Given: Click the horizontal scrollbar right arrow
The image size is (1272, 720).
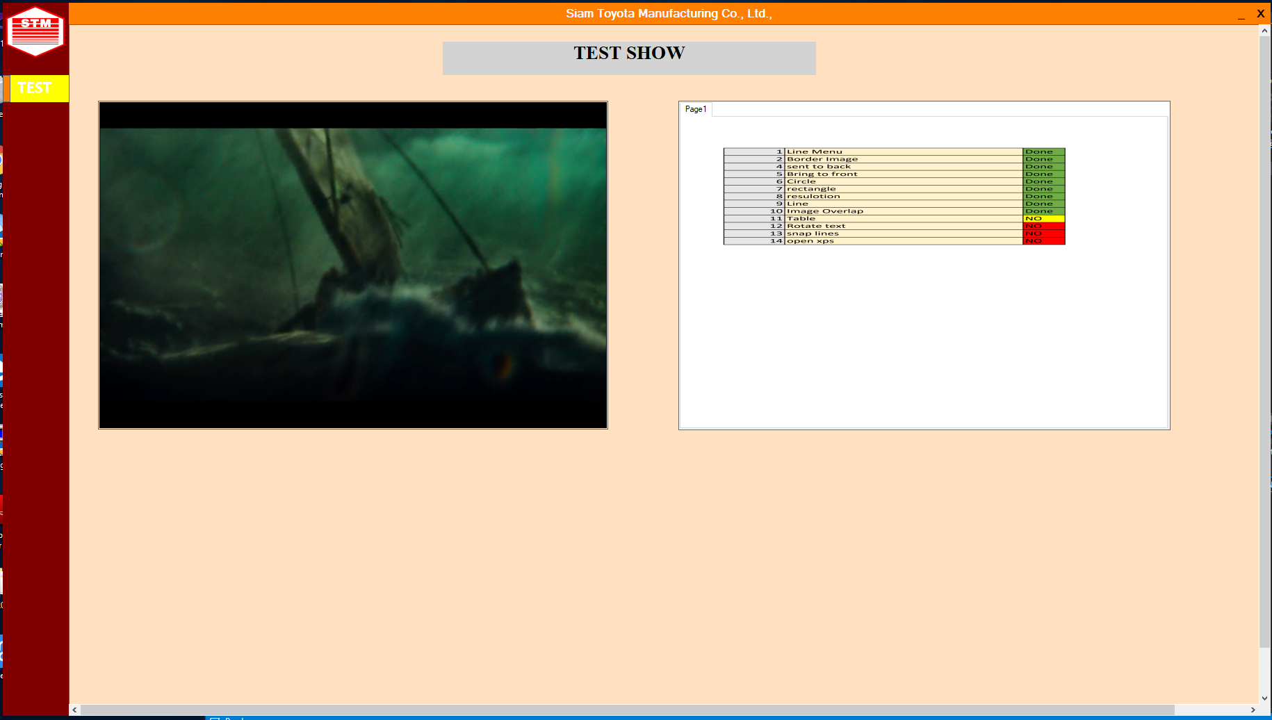Looking at the screenshot, I should click(x=1253, y=710).
